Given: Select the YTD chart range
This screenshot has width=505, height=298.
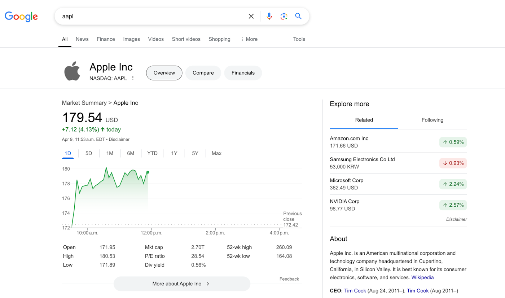Looking at the screenshot, I should click(152, 153).
